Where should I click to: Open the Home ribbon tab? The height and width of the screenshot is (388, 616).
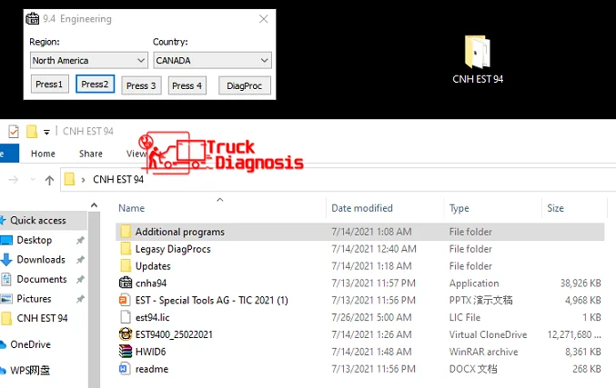pyautogui.click(x=43, y=154)
